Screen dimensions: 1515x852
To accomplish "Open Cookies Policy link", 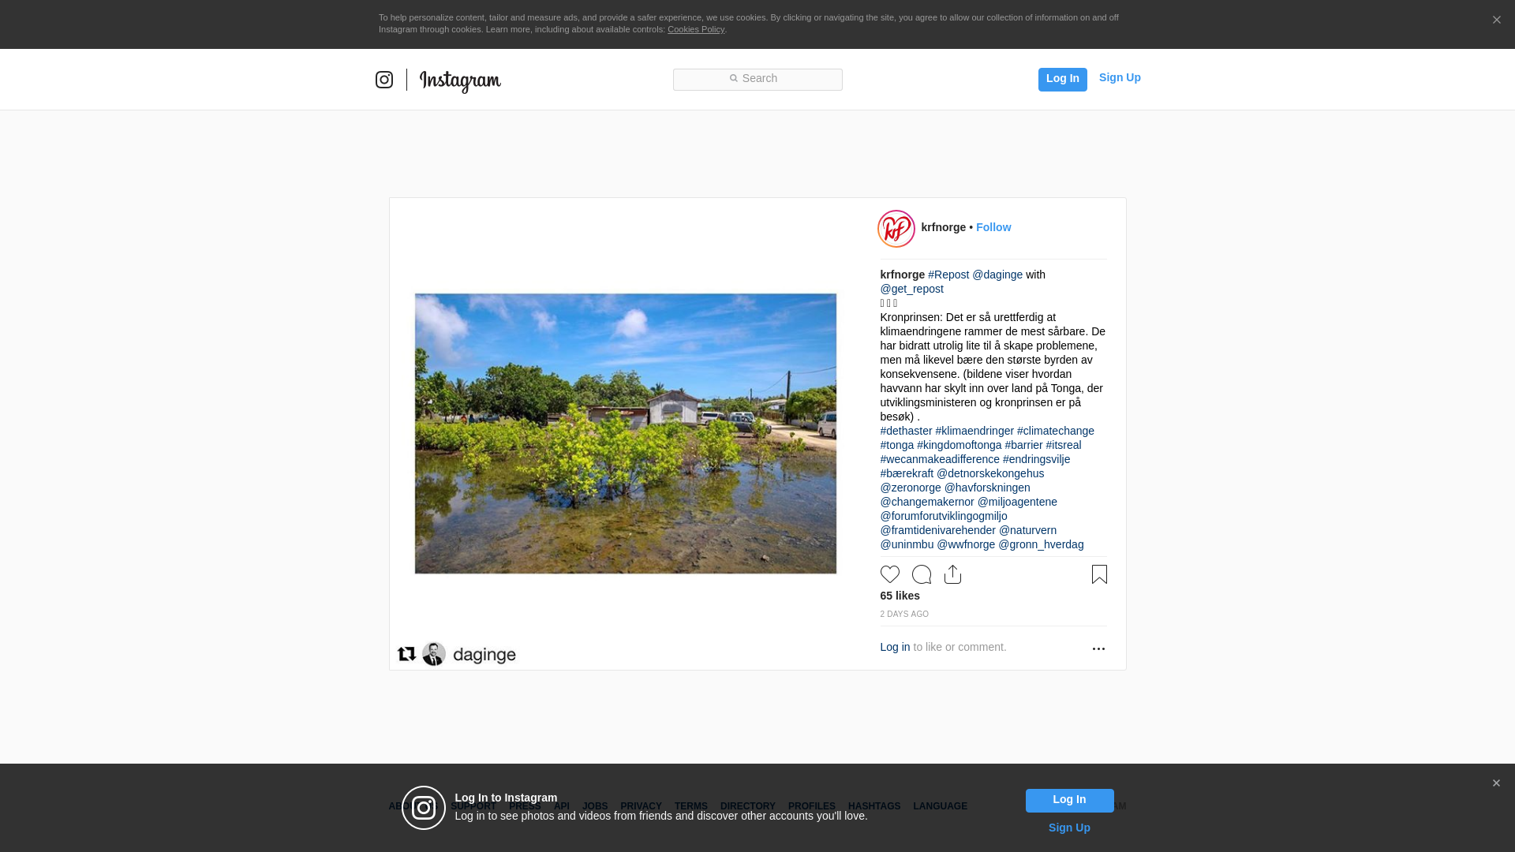I will 695,29.
